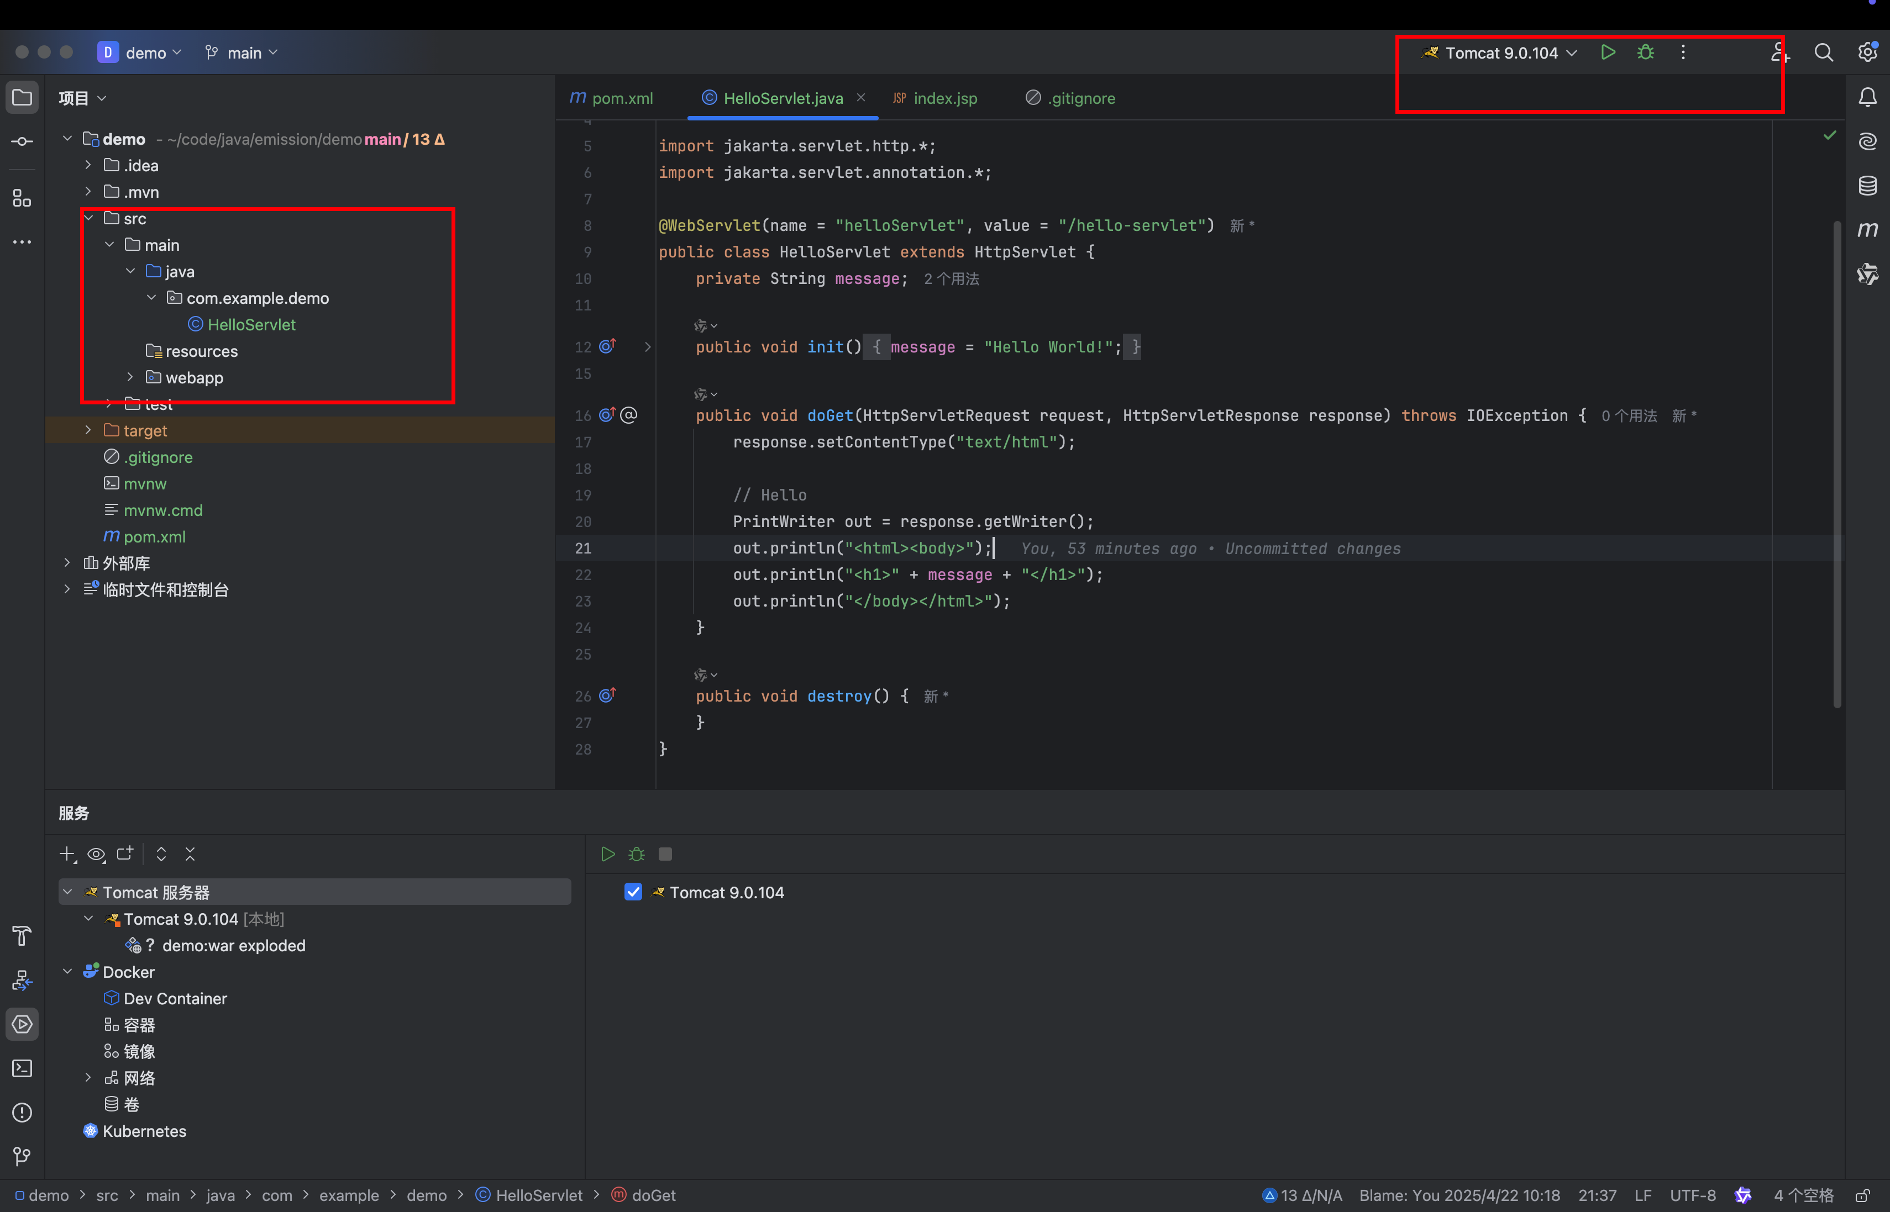
Task: Click the debug bug icon in top toolbar
Action: coord(1645,52)
